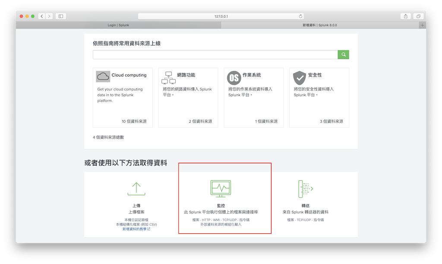Viewport: 442px width, 264px height.
Task: Click the 依照指南將常用資料來源上線 heading
Action: click(x=126, y=44)
